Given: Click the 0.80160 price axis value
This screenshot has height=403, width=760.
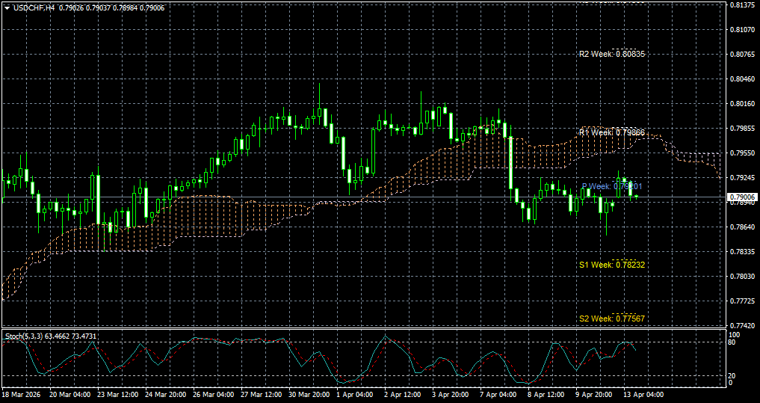Looking at the screenshot, I should (743, 104).
